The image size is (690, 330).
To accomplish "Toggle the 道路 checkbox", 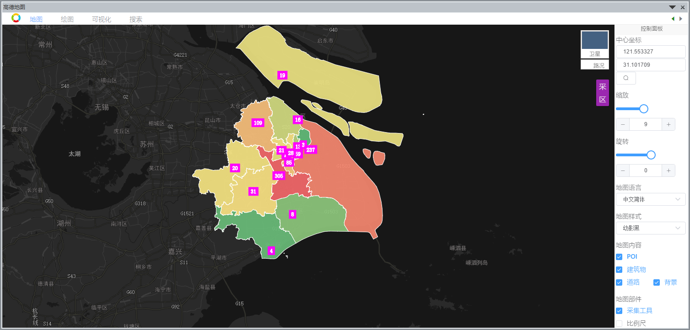I will [619, 282].
